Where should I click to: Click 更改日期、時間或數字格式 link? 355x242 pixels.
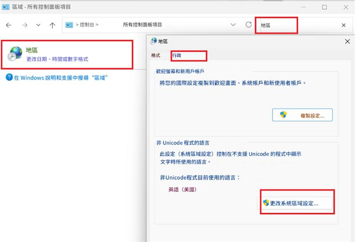[x=57, y=59]
